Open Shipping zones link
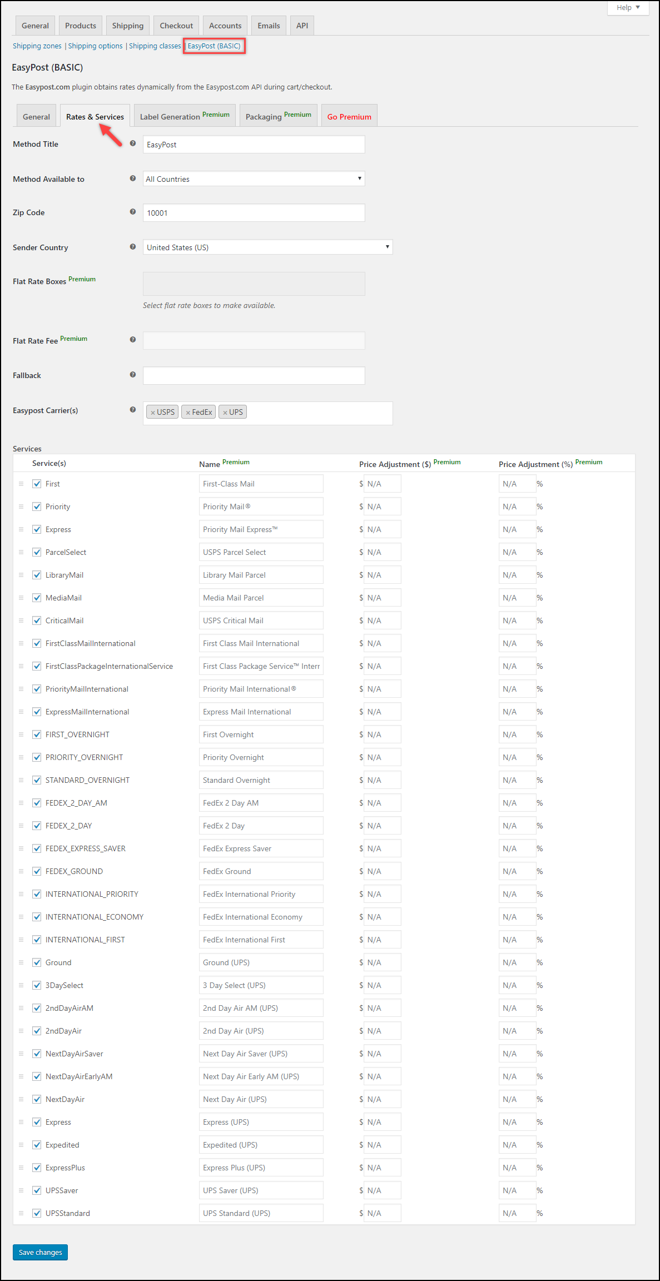This screenshot has height=1281, width=660. tap(37, 46)
